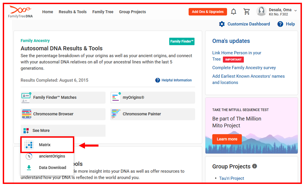Click the user avatar picture

tap(261, 11)
